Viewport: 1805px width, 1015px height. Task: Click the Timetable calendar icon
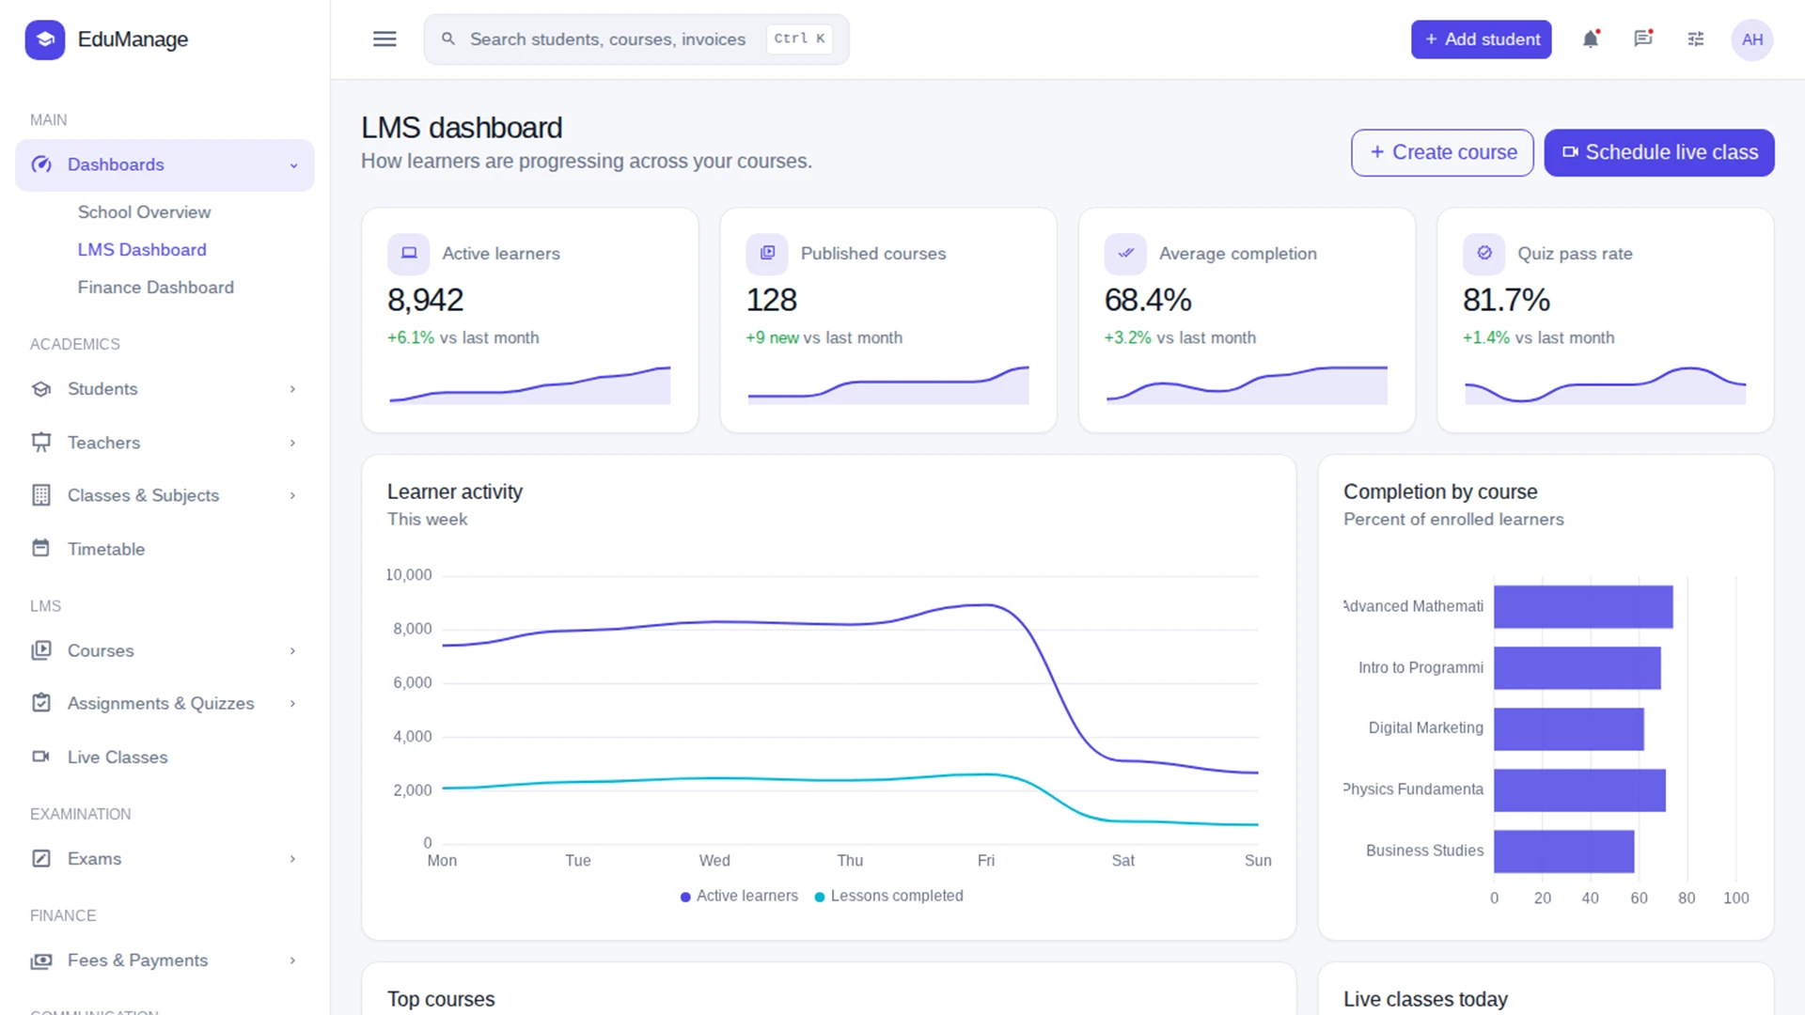41,548
